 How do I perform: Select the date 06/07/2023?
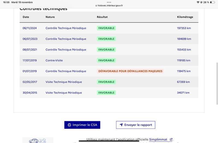(x=30, y=39)
